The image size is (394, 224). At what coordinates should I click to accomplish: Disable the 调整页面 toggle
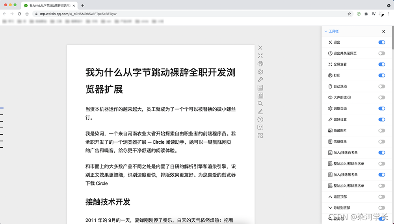pos(382,109)
